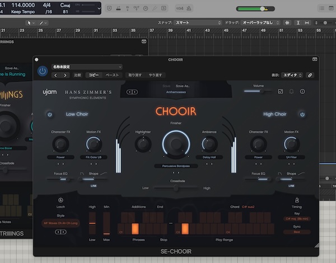Click the link chain icon in plugin header
This screenshot has height=263, width=336.
click(310, 75)
